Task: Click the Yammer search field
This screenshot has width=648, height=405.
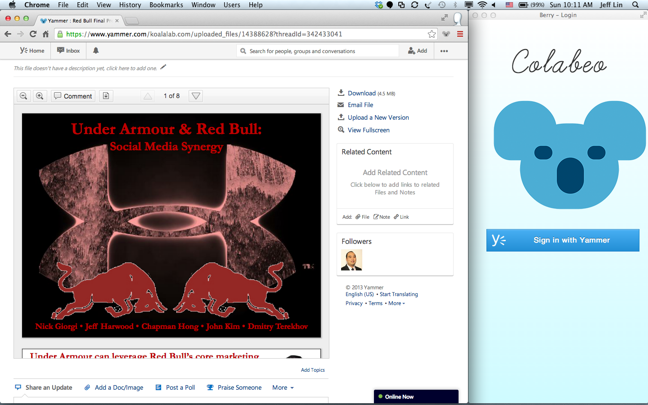Action: click(x=318, y=51)
